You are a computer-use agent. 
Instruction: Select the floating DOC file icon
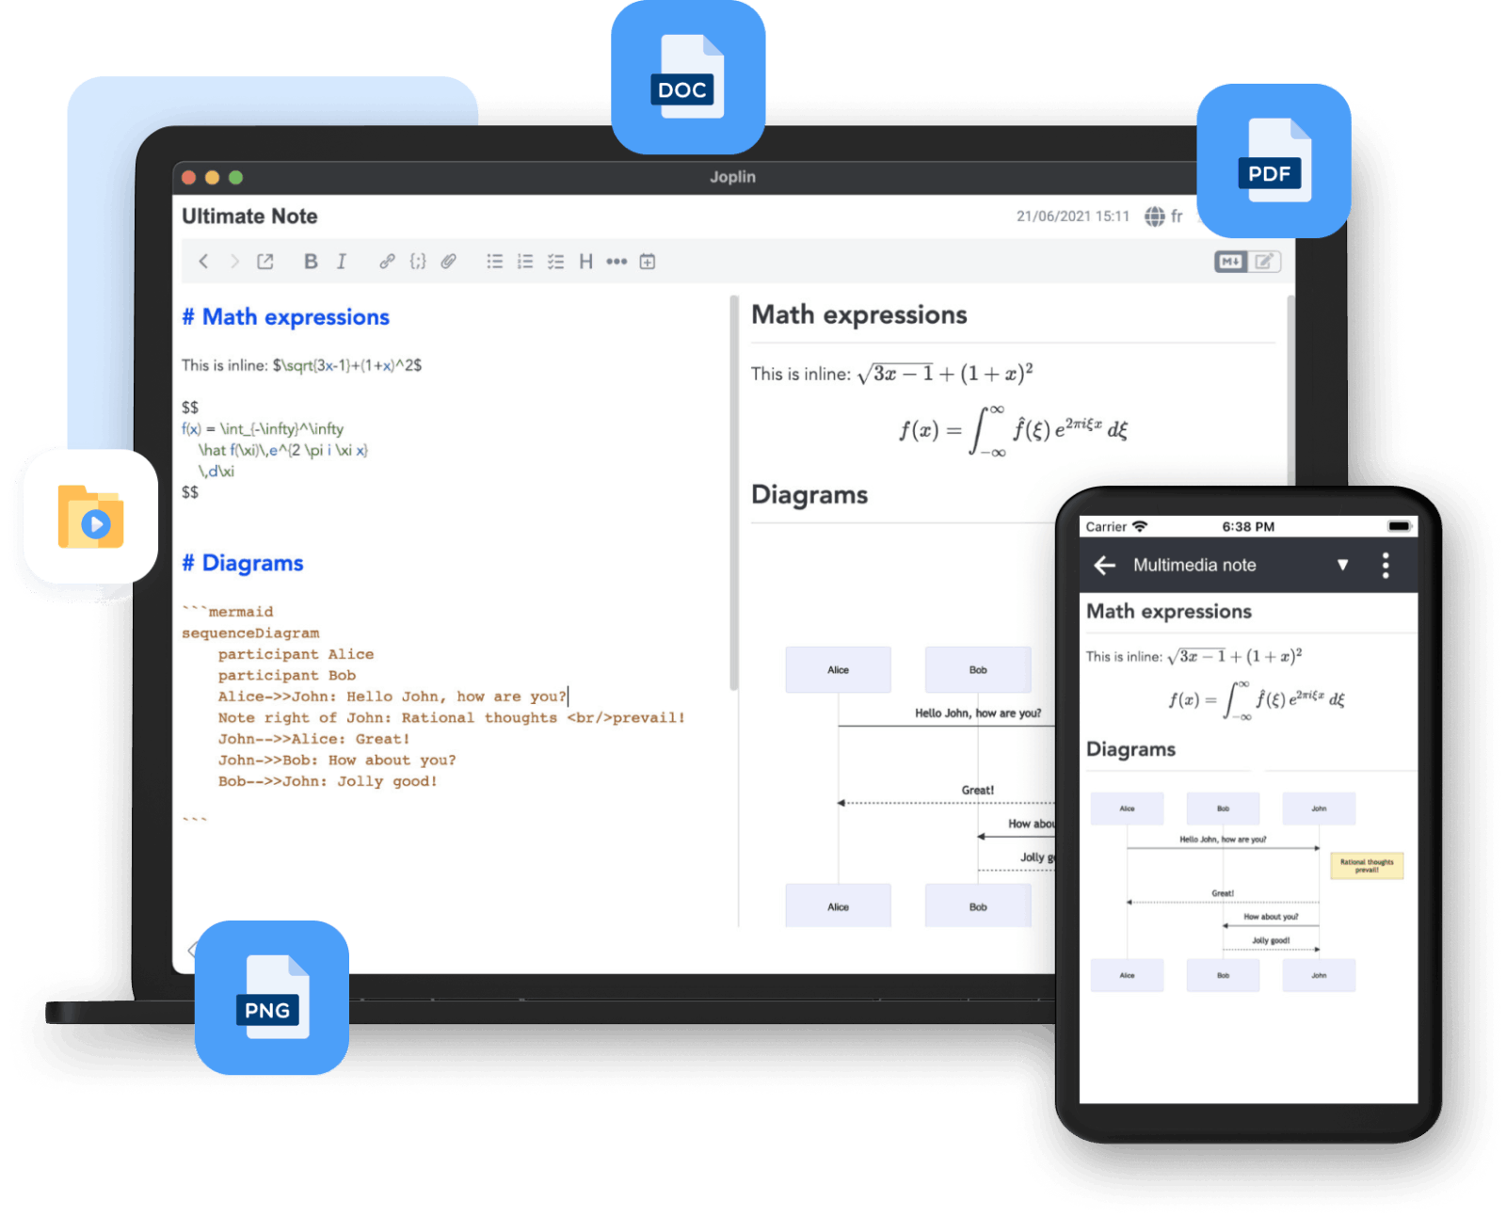click(x=688, y=77)
